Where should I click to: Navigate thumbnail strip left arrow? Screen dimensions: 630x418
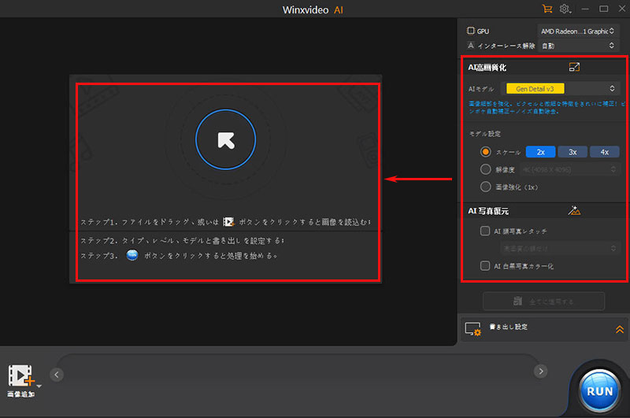click(57, 375)
